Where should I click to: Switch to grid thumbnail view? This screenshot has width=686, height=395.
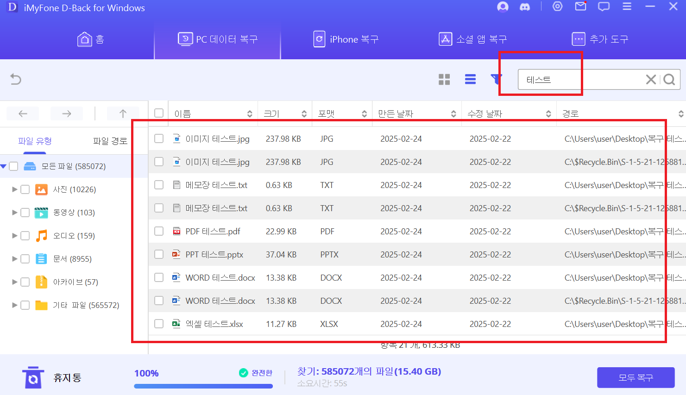click(444, 80)
